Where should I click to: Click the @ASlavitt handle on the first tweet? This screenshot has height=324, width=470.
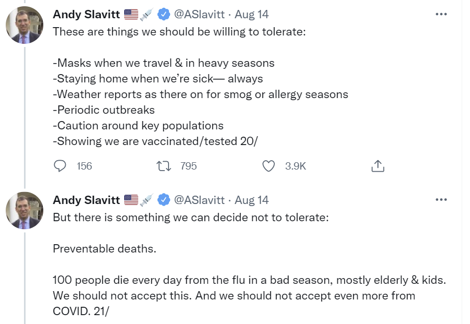(199, 15)
